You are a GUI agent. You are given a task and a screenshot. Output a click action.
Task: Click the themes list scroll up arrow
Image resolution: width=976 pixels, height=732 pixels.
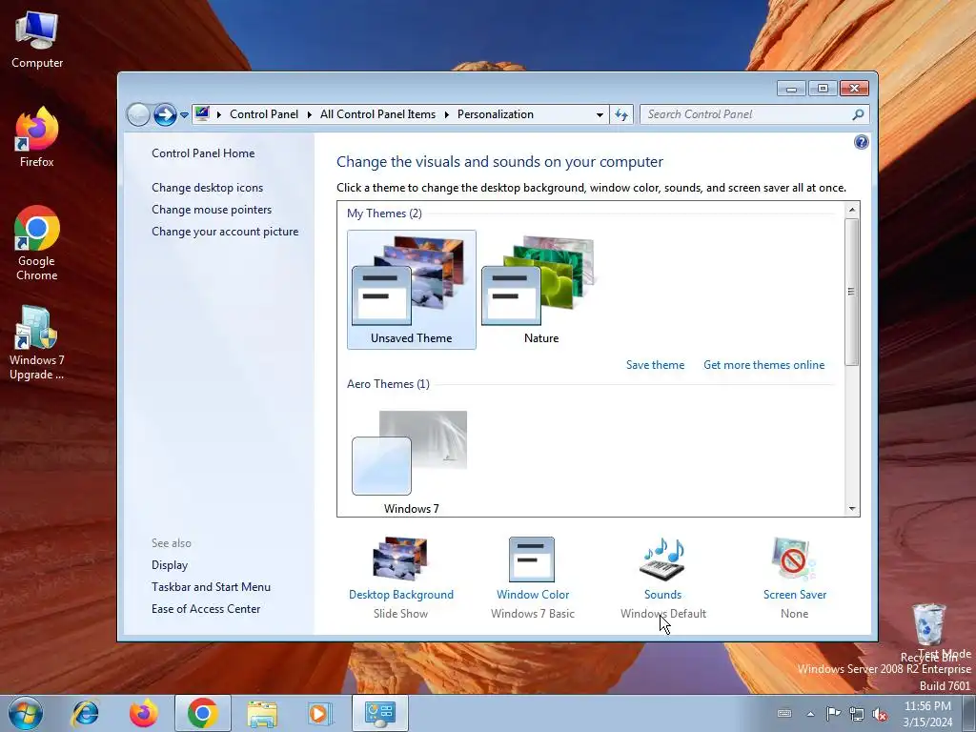pos(852,210)
